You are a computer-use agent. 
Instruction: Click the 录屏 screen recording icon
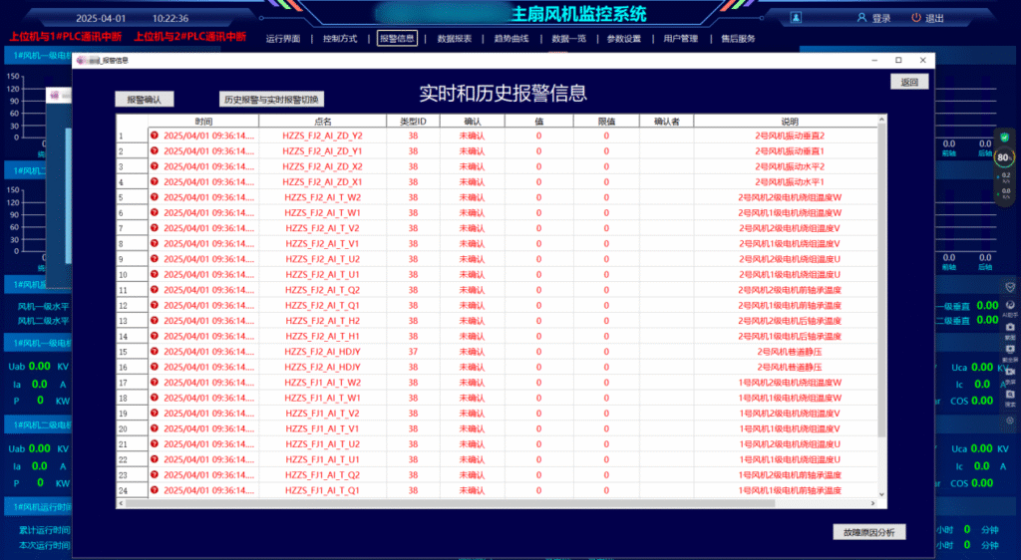(1010, 372)
